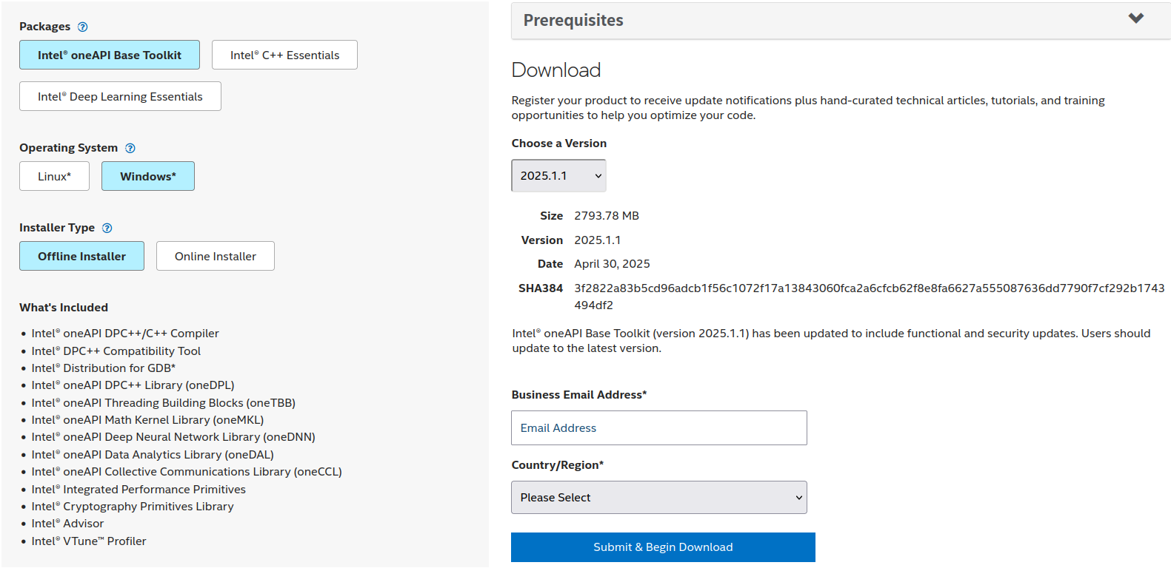Click the Packages help question-mark icon
The height and width of the screenshot is (568, 1171).
point(83,27)
